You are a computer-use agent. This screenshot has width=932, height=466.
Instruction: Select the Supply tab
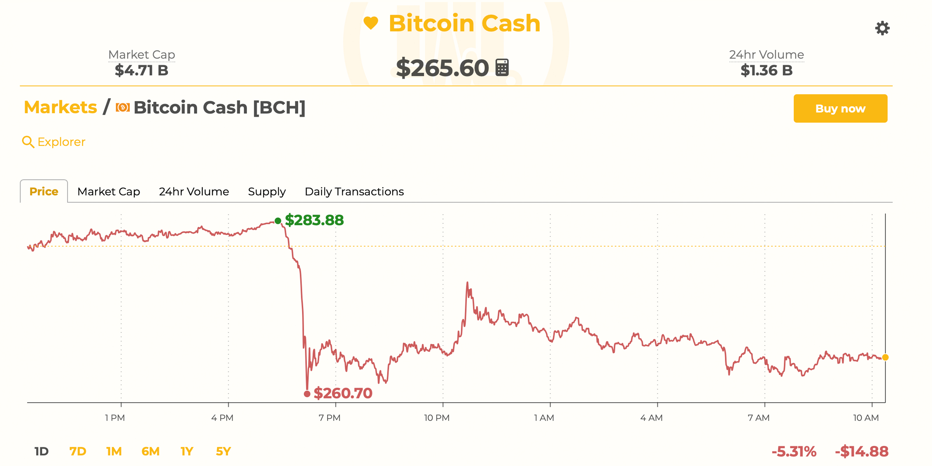(x=267, y=191)
